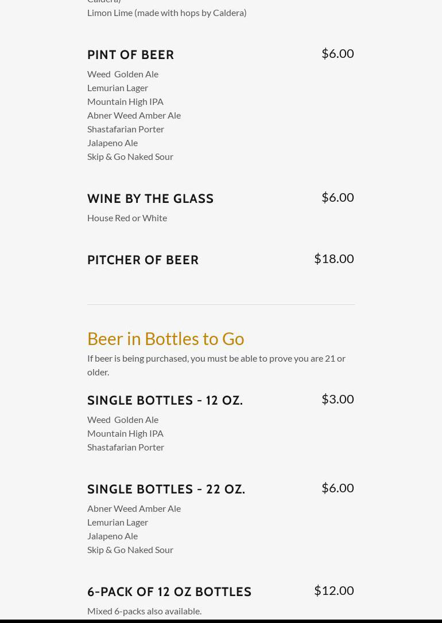Select the Single Bottles - 12 oz. heading
This screenshot has height=623, width=442.
point(165,400)
